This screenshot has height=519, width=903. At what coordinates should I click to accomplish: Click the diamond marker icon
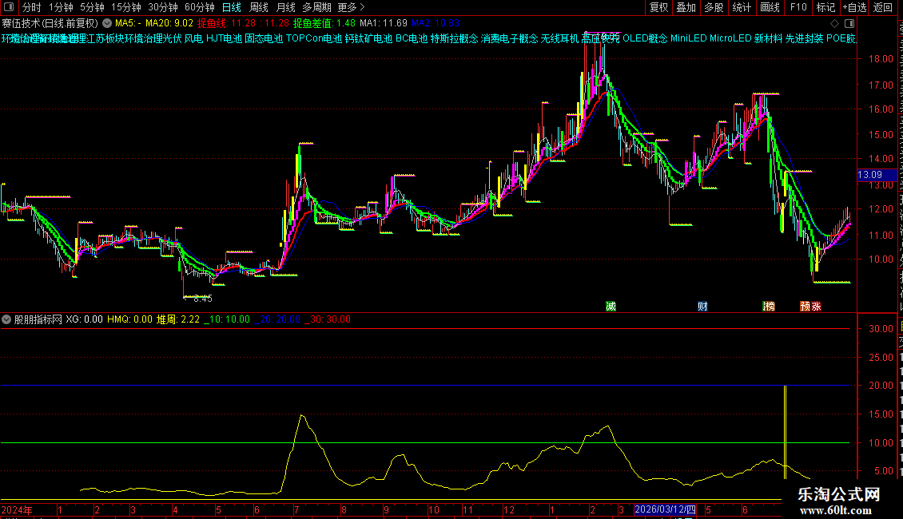834,23
